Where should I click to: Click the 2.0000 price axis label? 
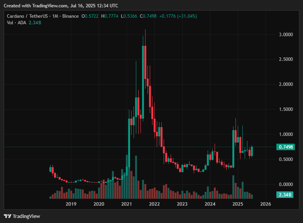[286, 84]
